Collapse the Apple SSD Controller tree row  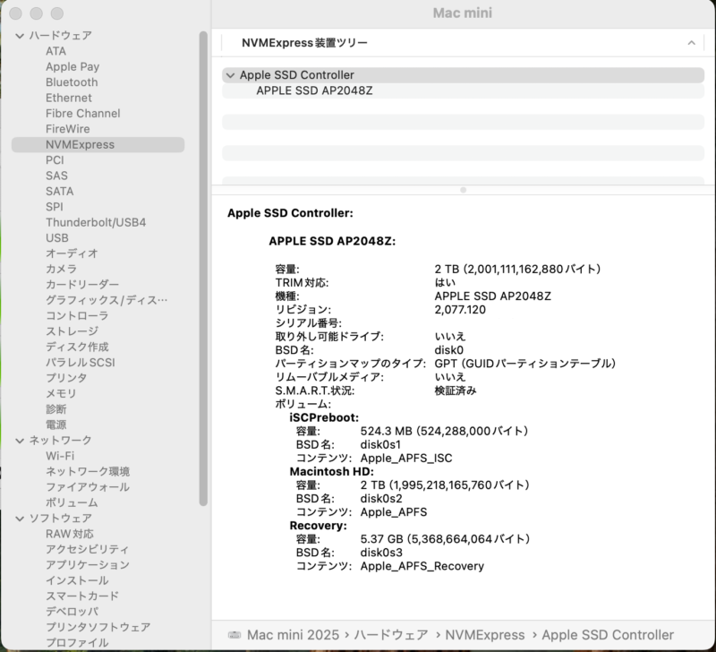231,75
